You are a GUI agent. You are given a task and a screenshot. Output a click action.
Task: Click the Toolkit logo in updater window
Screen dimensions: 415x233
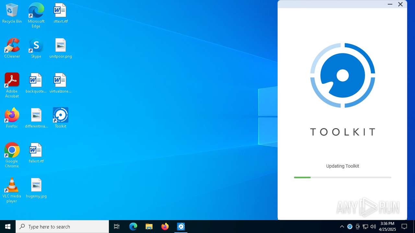[342, 75]
